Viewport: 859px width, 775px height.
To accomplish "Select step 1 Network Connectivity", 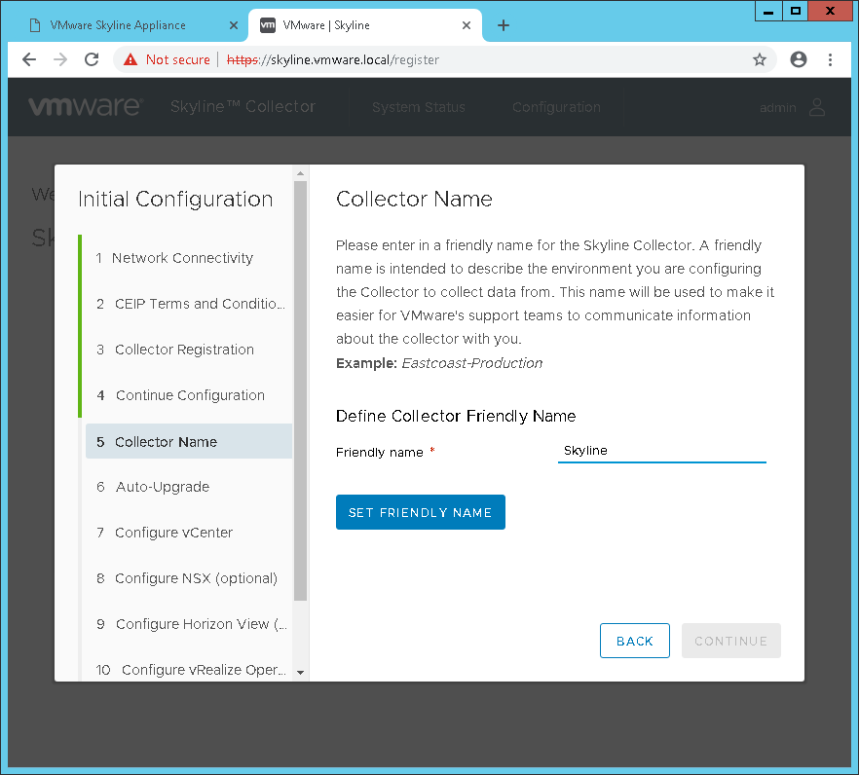I will coord(188,258).
